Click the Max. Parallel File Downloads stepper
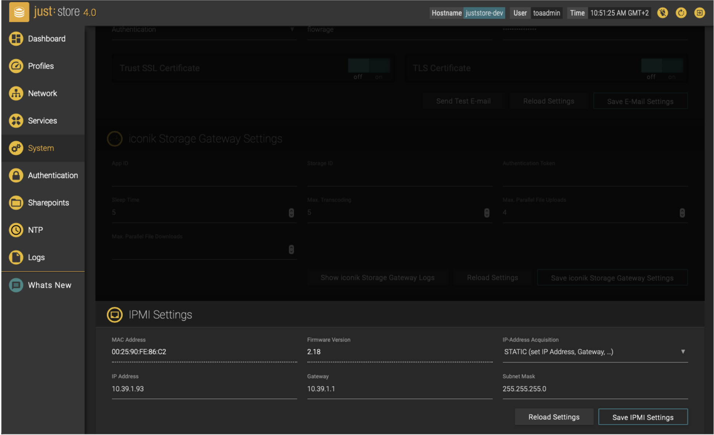Viewport: 714px width, 435px height. coord(291,250)
